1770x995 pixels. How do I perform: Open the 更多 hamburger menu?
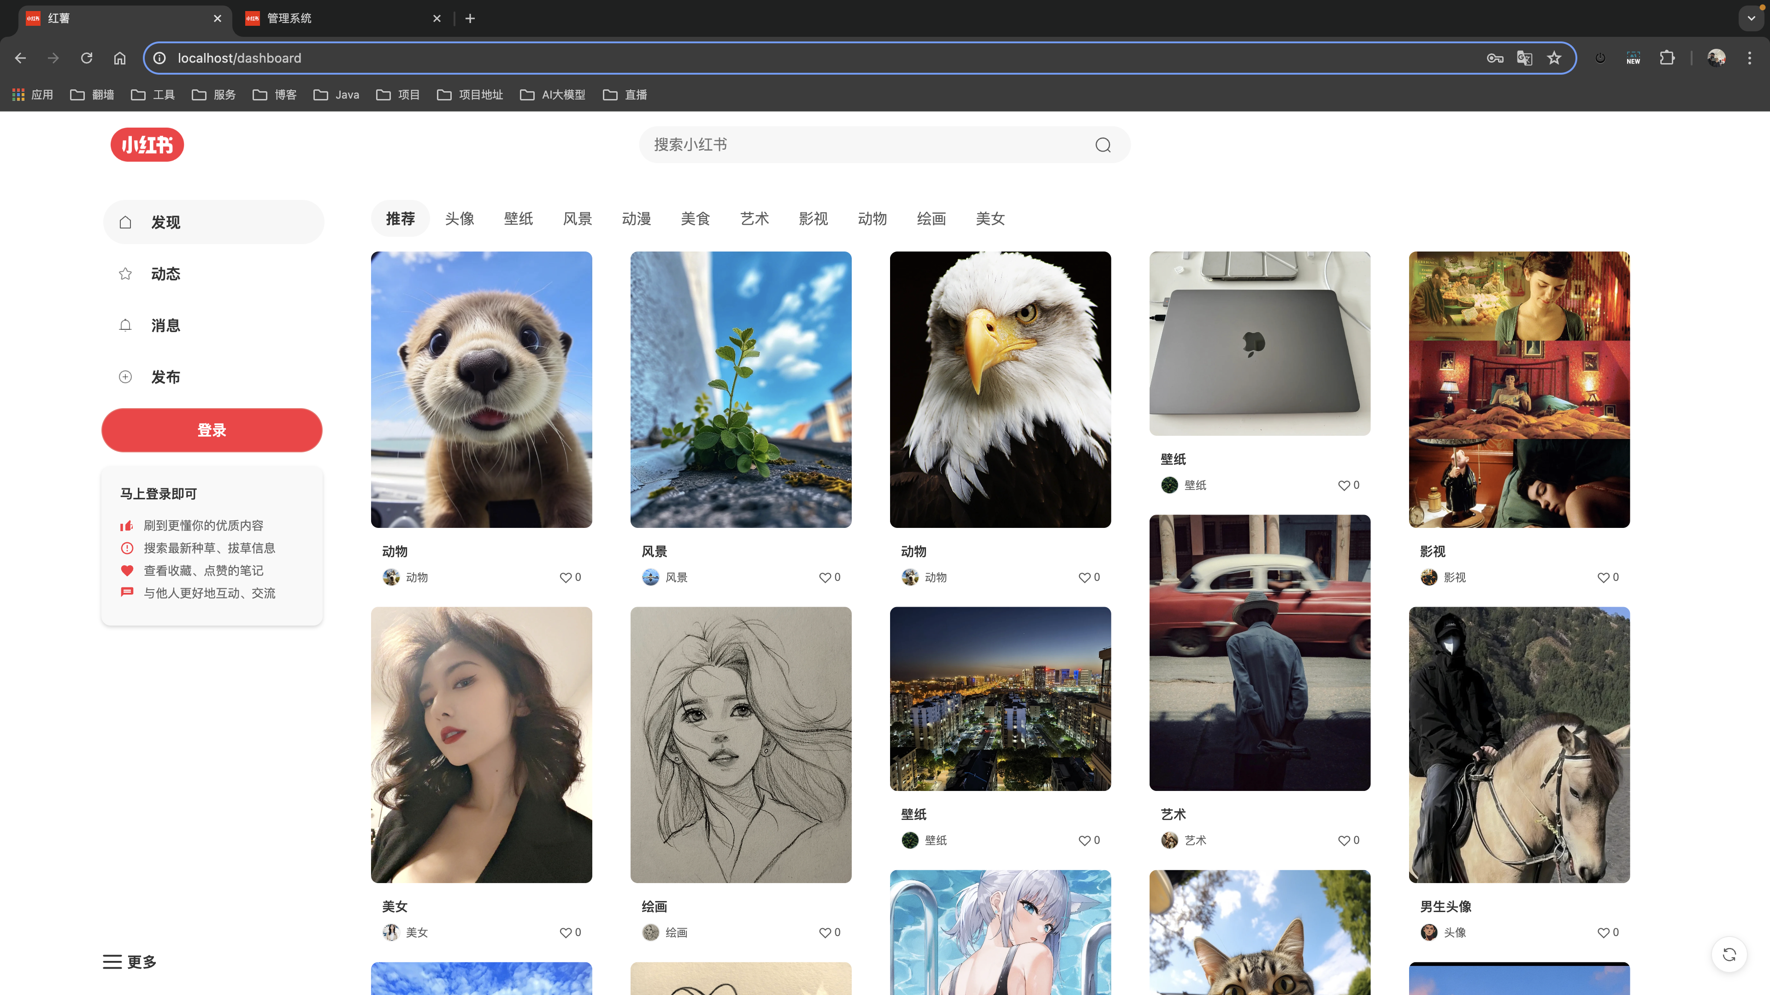130,961
